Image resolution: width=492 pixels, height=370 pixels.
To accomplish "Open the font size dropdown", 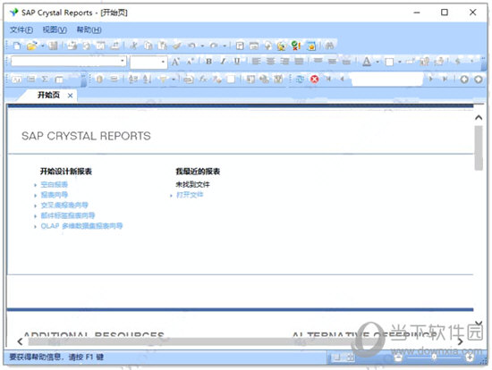I will [x=163, y=62].
